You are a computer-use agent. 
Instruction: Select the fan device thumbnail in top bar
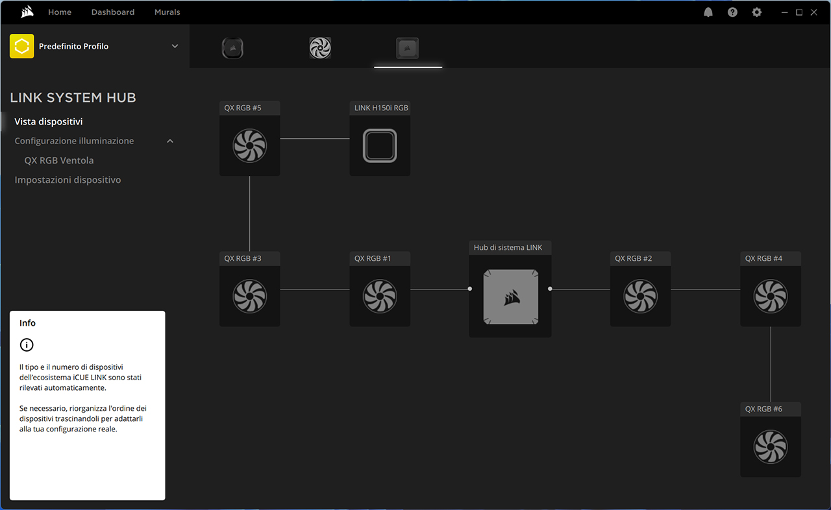(x=320, y=48)
